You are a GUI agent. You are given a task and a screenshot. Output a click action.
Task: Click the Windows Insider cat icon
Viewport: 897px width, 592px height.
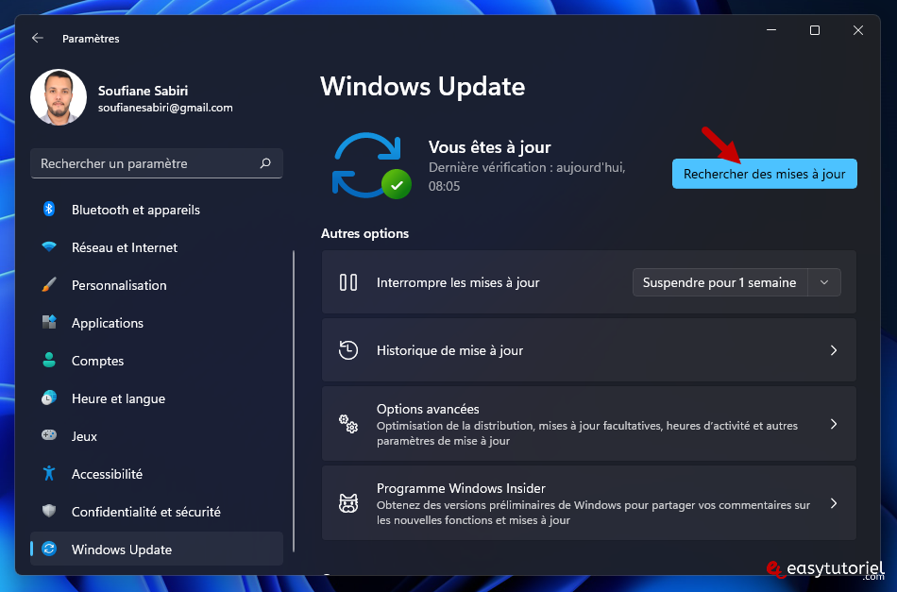(348, 503)
